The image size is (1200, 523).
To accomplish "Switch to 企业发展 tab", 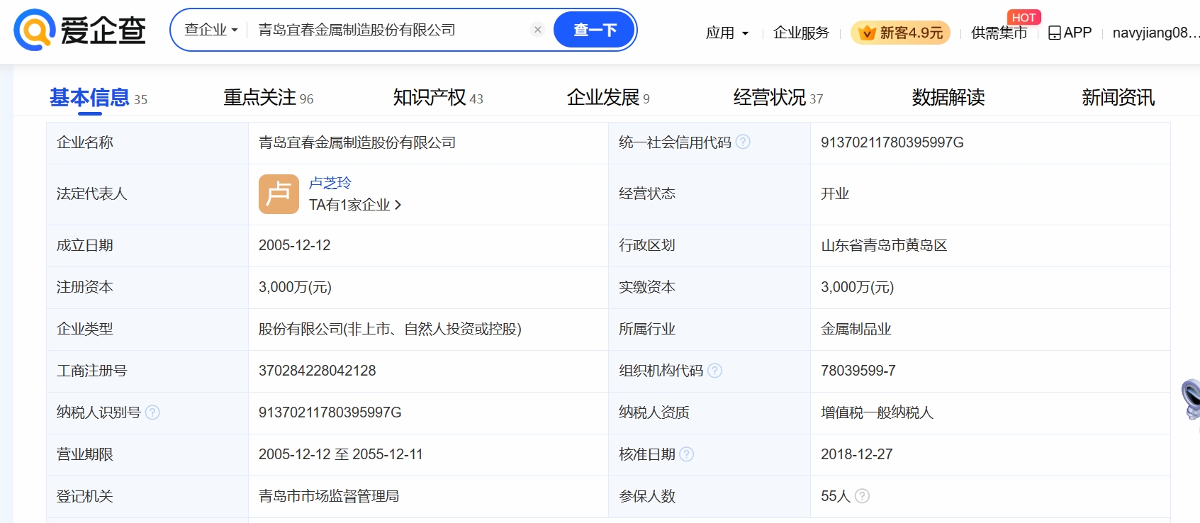I will pyautogui.click(x=608, y=98).
